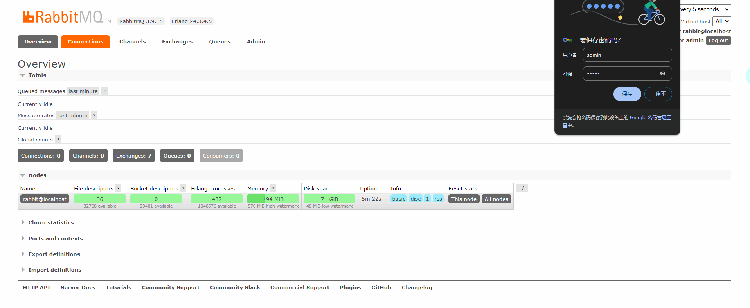Viewport: 750px width, 308px height.
Task: Click the Channels: 0 count
Action: [88, 156]
